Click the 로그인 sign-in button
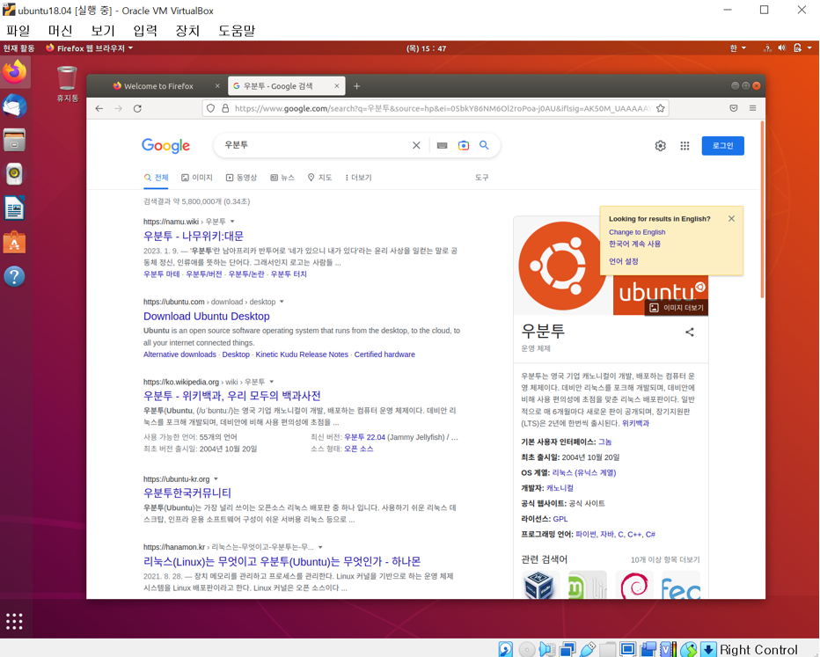The height and width of the screenshot is (657, 820). 722,146
